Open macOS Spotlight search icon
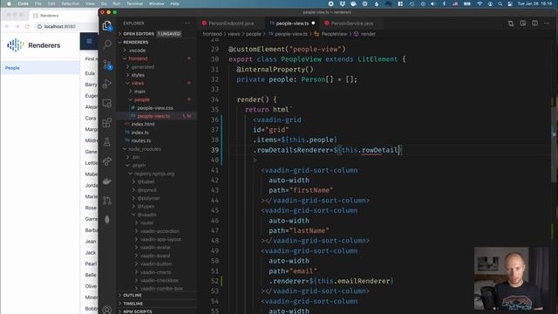Image resolution: width=558 pixels, height=314 pixels. tap(500, 3)
